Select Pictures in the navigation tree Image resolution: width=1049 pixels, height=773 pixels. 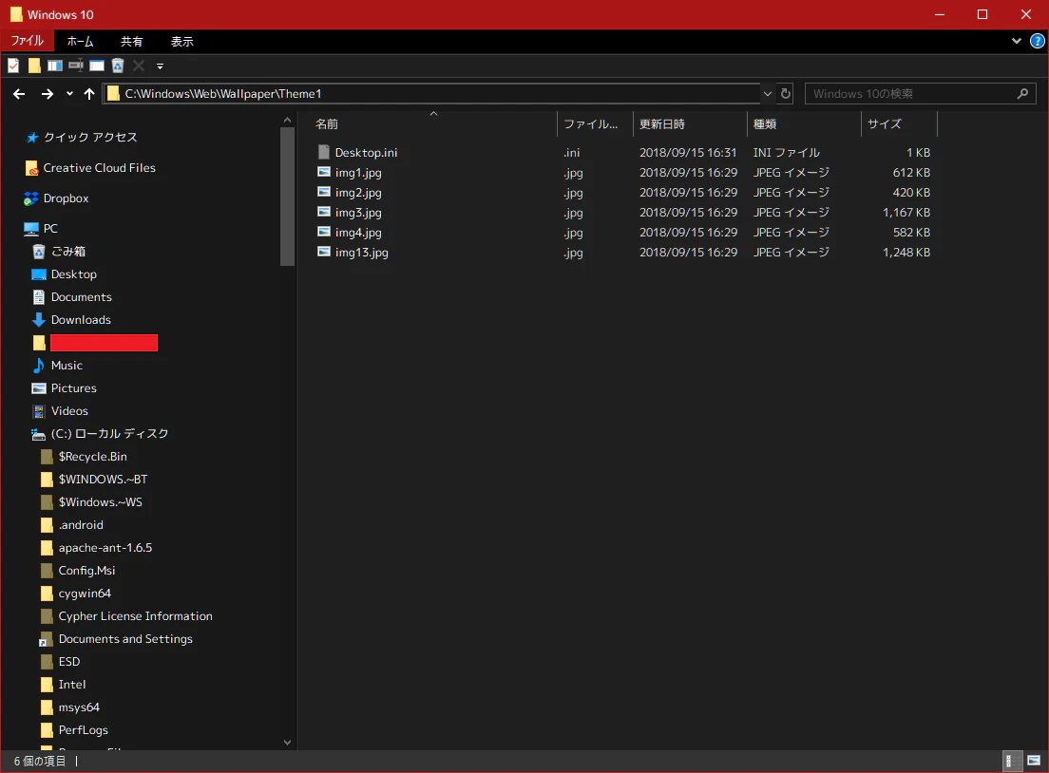73,388
